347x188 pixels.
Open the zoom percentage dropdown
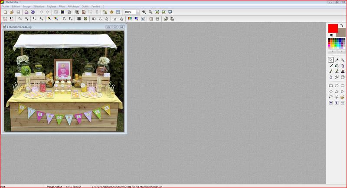coord(138,12)
